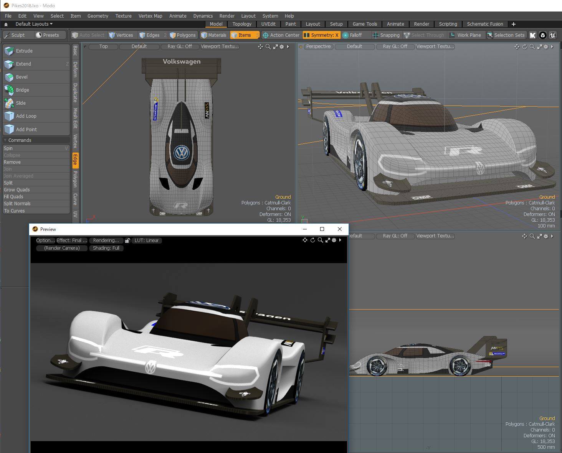Image resolution: width=562 pixels, height=453 pixels.
Task: Click the Remove command
Action: 36,162
